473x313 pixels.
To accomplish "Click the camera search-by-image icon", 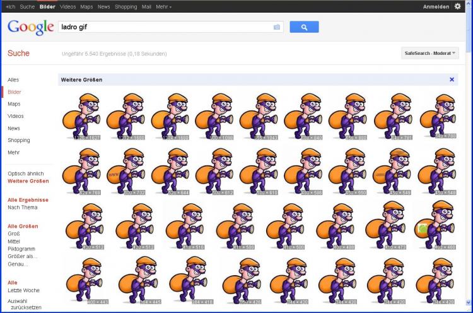I will pos(276,27).
